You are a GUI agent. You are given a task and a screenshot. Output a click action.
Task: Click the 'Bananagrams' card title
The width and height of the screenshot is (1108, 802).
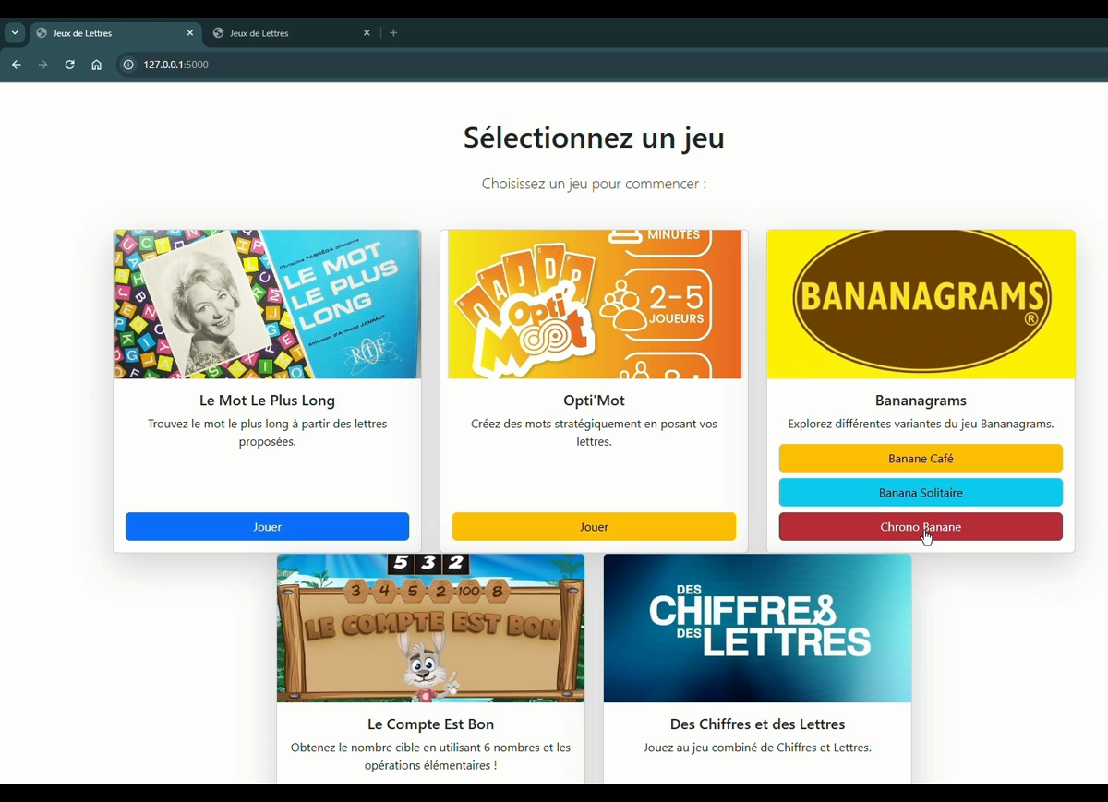point(921,401)
